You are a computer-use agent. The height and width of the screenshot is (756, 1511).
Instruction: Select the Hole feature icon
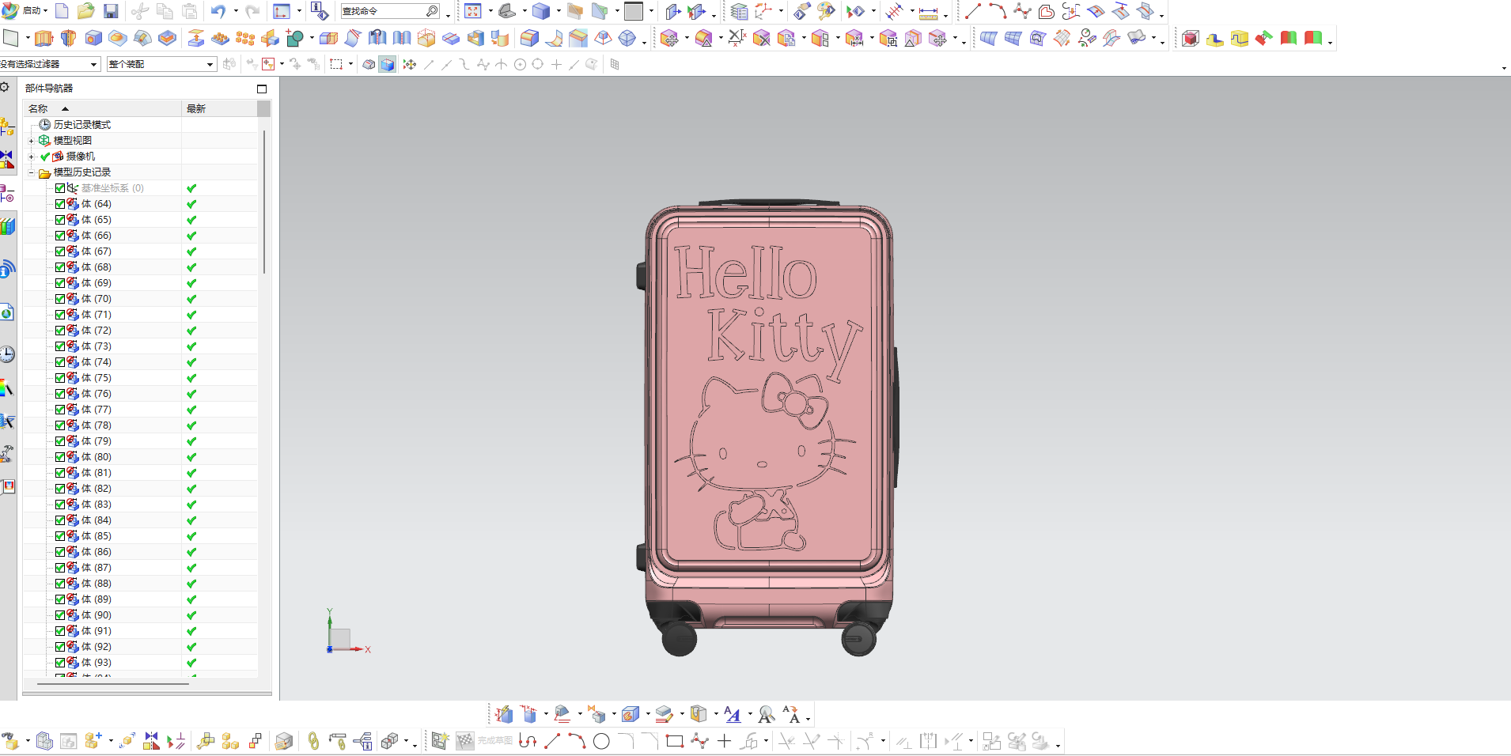pyautogui.click(x=93, y=38)
